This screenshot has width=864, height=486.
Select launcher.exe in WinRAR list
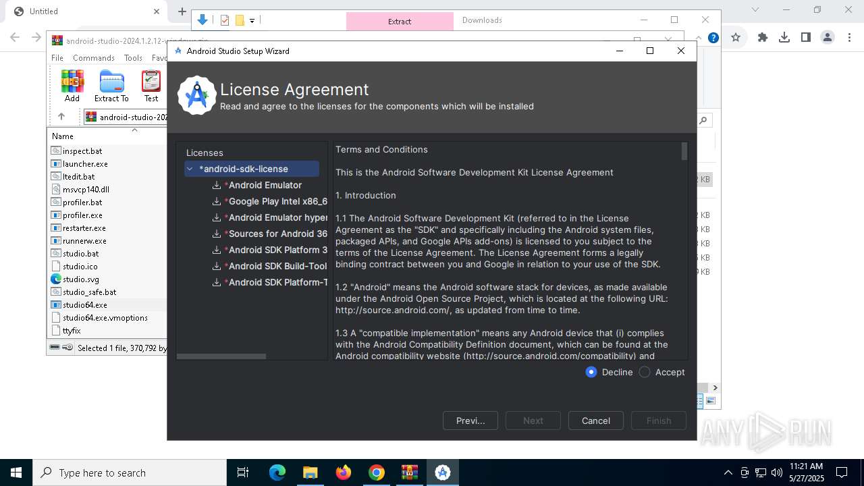pos(79,164)
